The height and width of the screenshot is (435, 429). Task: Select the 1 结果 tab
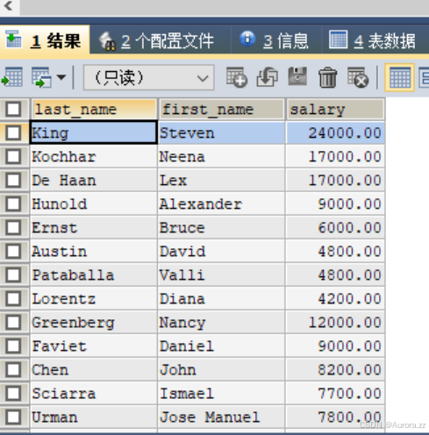point(45,40)
